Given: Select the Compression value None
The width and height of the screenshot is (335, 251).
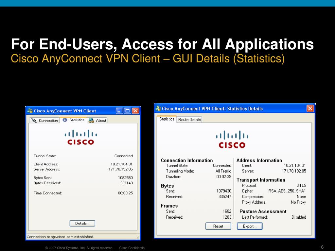Looking at the screenshot, I should coord(301,196).
